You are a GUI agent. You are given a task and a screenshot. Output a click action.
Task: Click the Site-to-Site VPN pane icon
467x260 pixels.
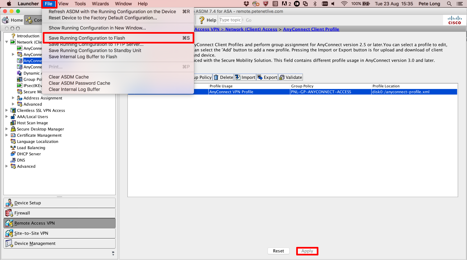coord(9,233)
